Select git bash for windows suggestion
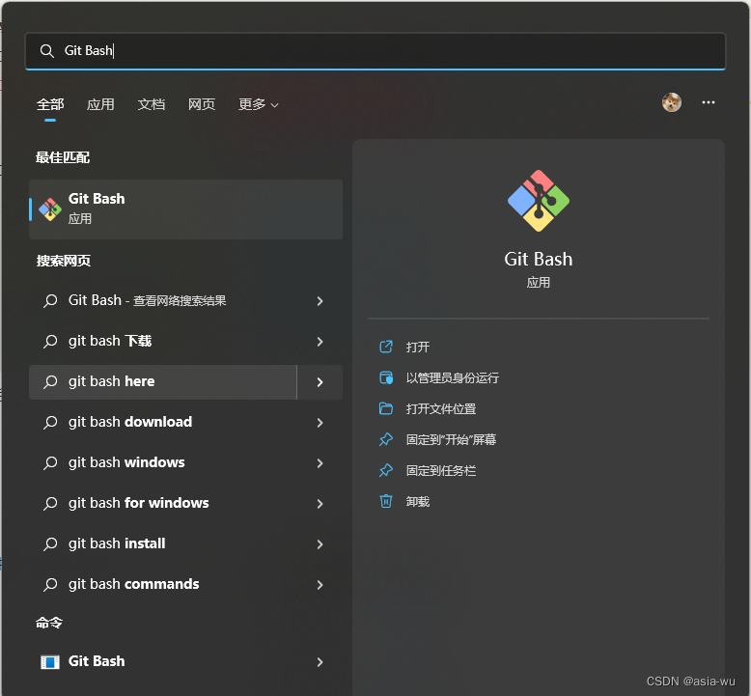The height and width of the screenshot is (696, 751). 163,504
